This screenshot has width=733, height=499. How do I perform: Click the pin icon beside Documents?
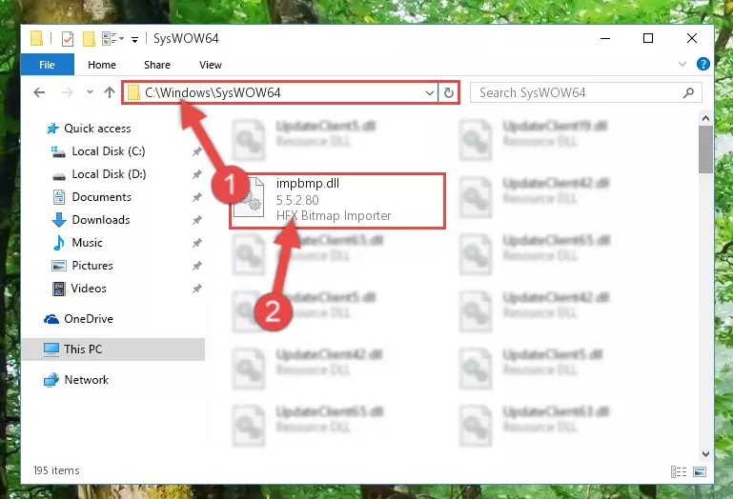click(196, 197)
